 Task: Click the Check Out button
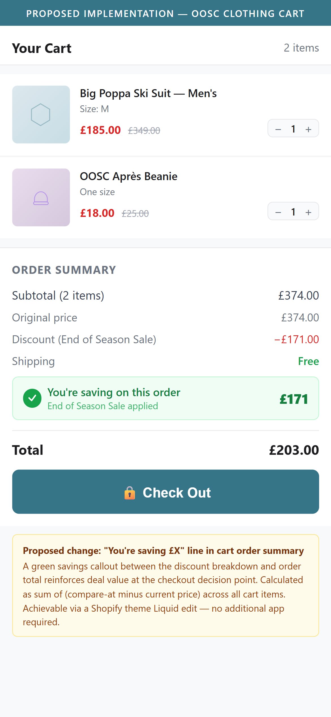[165, 492]
